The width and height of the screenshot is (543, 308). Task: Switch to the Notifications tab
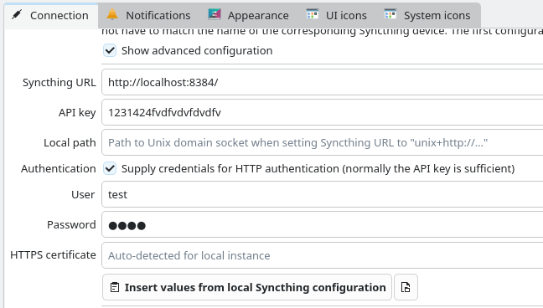click(149, 15)
